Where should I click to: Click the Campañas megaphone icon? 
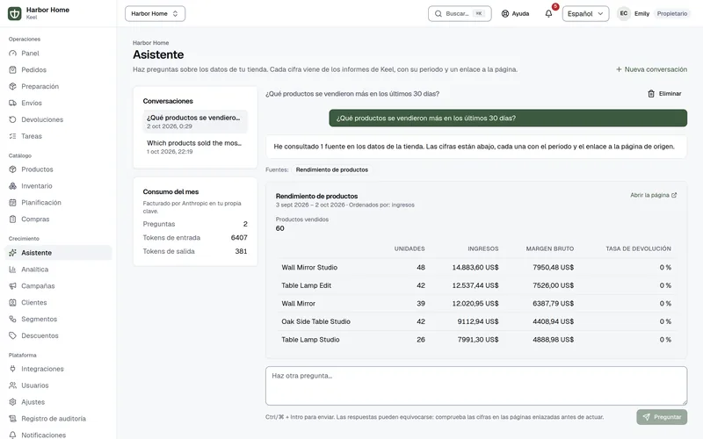(x=12, y=286)
